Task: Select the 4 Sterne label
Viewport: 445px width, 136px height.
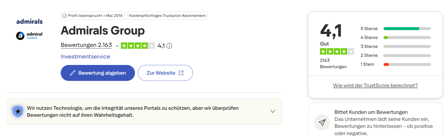Action: click(369, 38)
